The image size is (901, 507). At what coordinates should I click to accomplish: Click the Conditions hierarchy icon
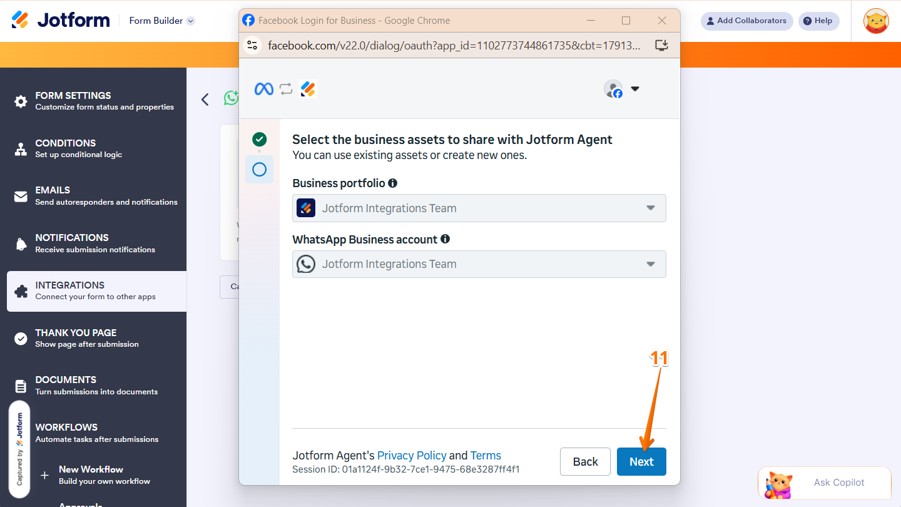(x=21, y=149)
